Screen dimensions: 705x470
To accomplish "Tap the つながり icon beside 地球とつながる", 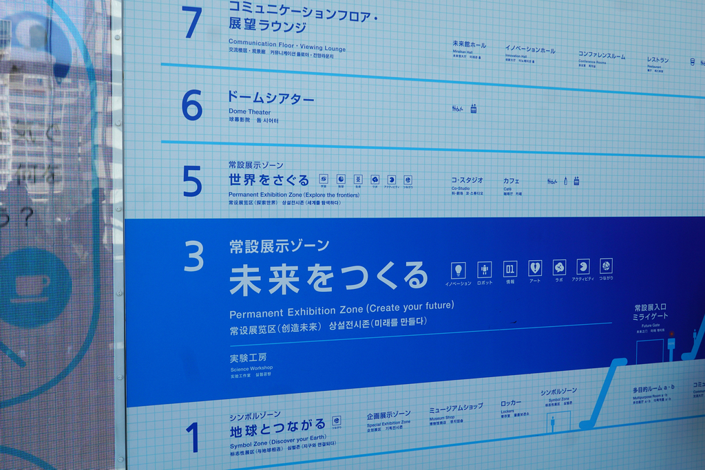I will [336, 420].
